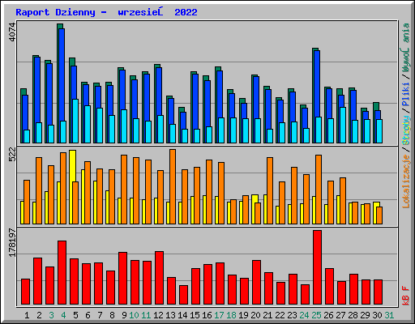415x324 pixels.
Task: Click the green day label 17
Action: point(219,315)
